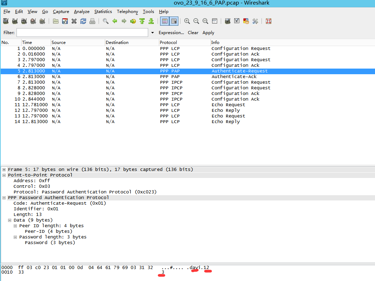375x281 pixels.
Task: Select packet 14 Echo Reply row
Action: [x=188, y=122]
